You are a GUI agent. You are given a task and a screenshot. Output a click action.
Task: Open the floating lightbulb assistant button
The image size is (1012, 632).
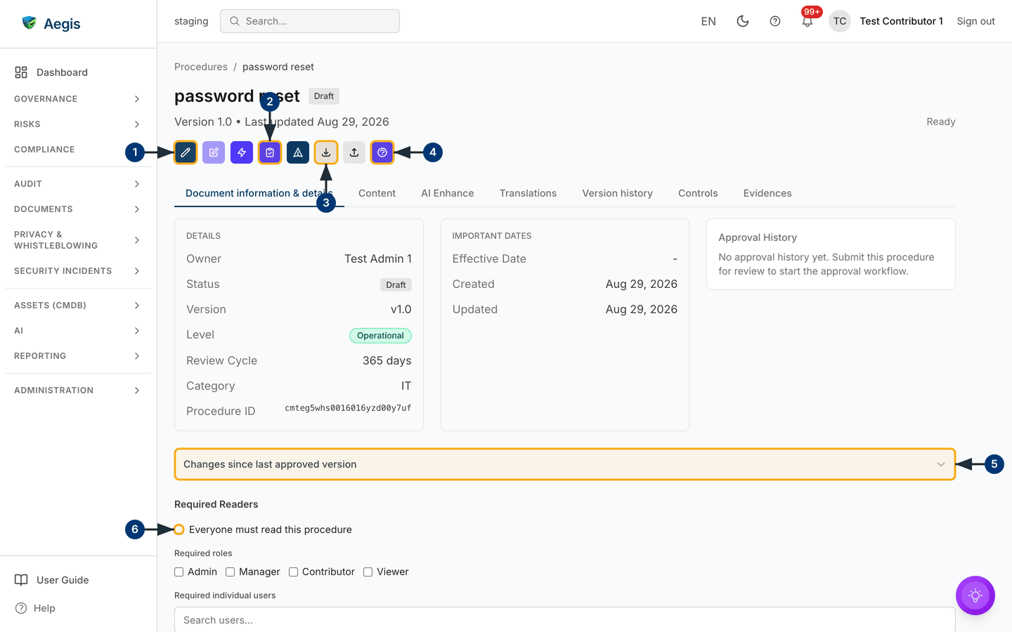click(975, 595)
